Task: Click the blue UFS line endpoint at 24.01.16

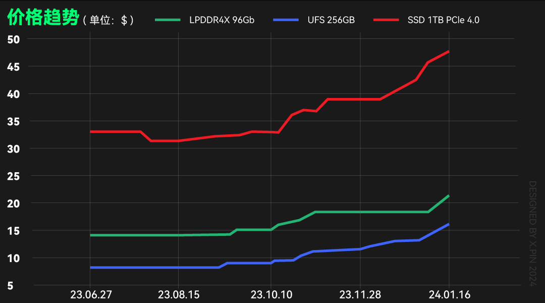Action: [x=449, y=224]
